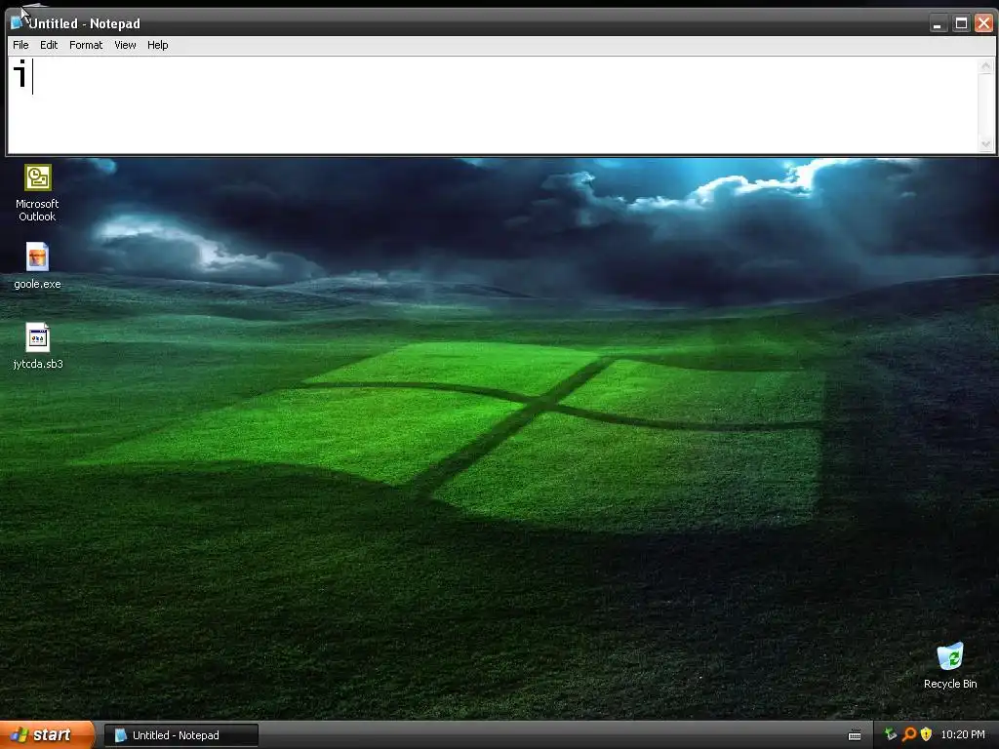Viewport: 999px width, 749px height.
Task: Select the Recycle Bin desktop icon
Action: [x=950, y=665]
